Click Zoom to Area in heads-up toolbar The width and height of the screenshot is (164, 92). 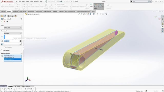81,14
